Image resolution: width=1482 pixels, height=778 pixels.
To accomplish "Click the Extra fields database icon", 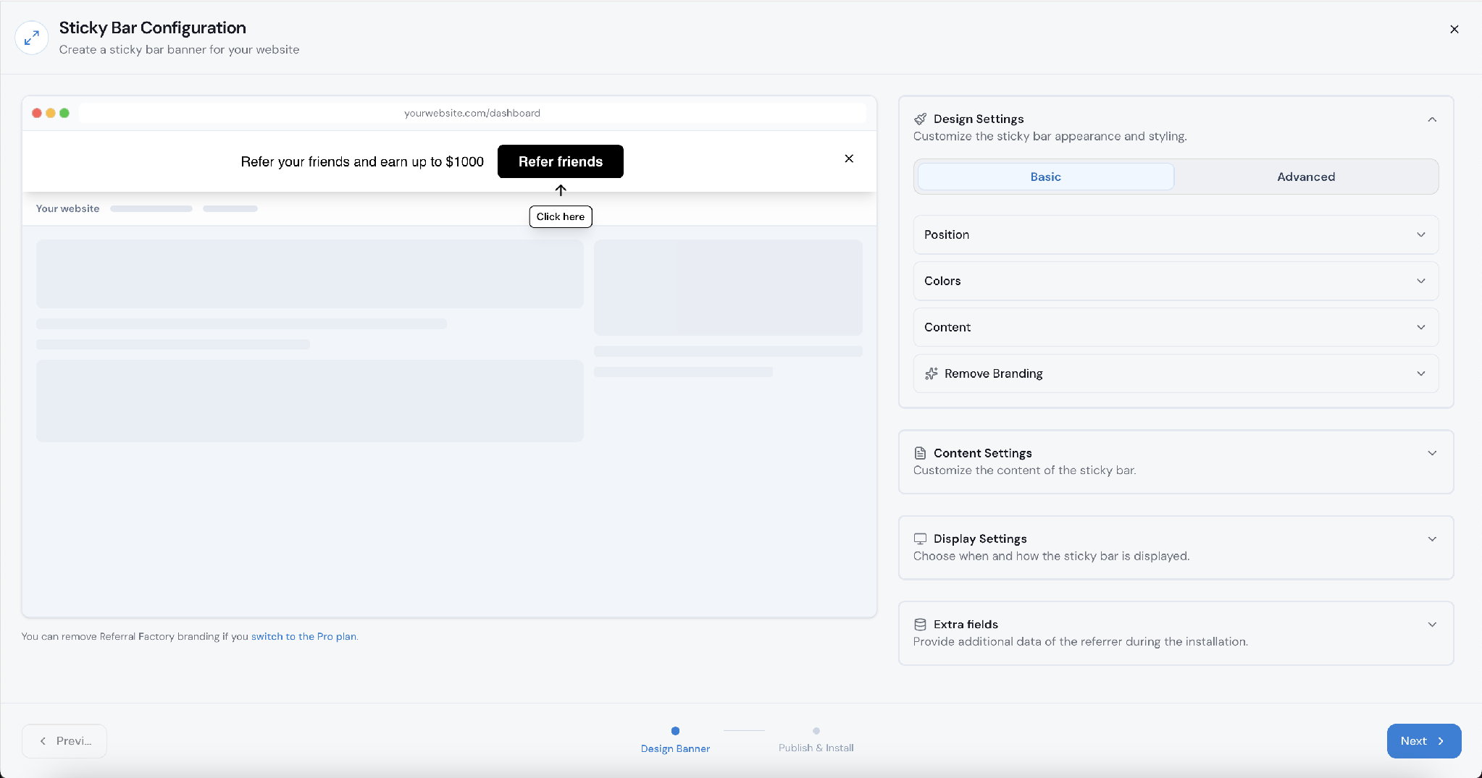I will pos(920,625).
